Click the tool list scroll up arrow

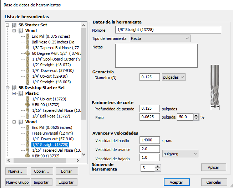pos(83,25)
